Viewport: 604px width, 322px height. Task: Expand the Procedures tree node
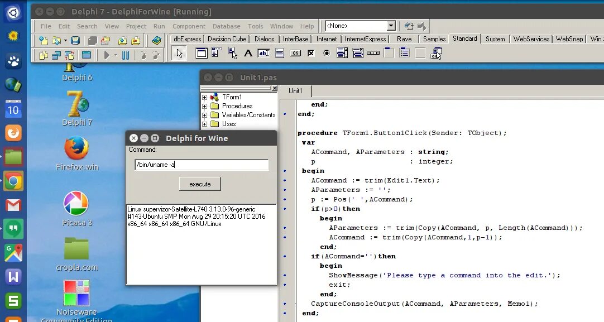204,106
